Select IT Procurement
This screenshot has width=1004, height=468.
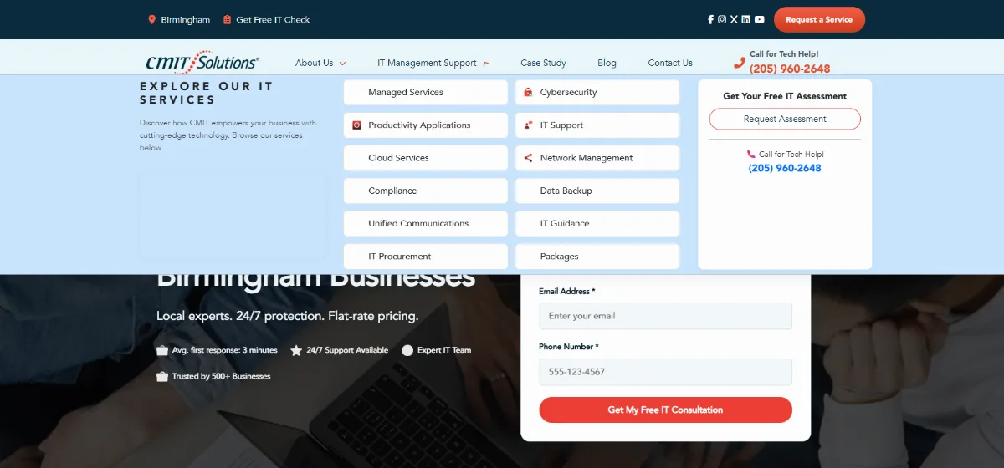tap(426, 257)
